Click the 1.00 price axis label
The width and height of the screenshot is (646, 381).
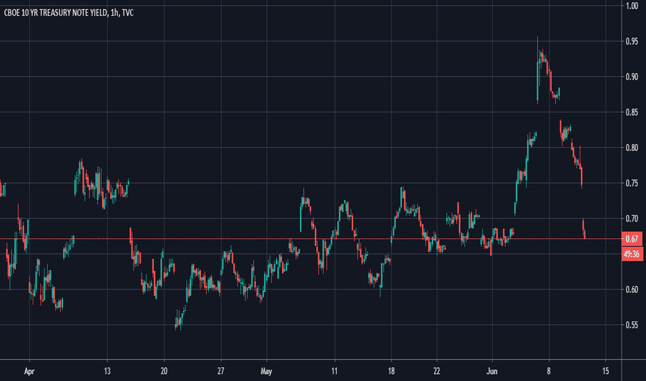click(632, 6)
